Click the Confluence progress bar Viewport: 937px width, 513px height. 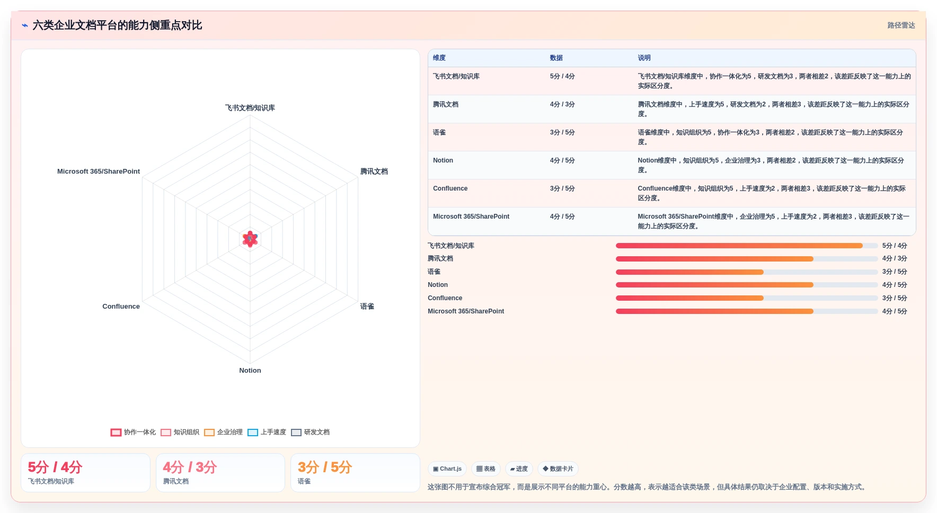(747, 298)
